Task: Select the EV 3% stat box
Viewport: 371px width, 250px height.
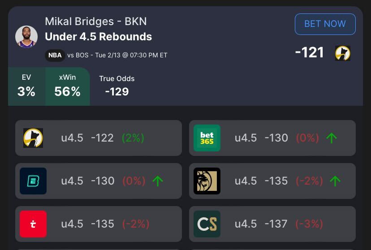Action: [26, 86]
